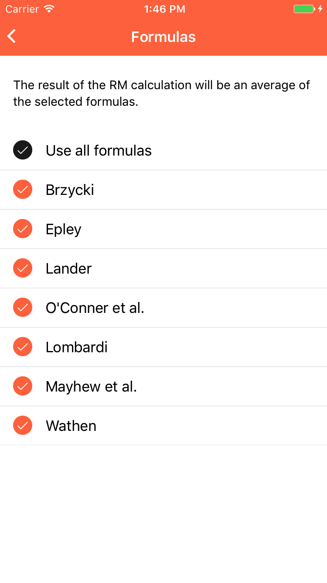The height and width of the screenshot is (583, 327).
Task: Toggle the Lombardi checkmark icon
Action: click(23, 347)
